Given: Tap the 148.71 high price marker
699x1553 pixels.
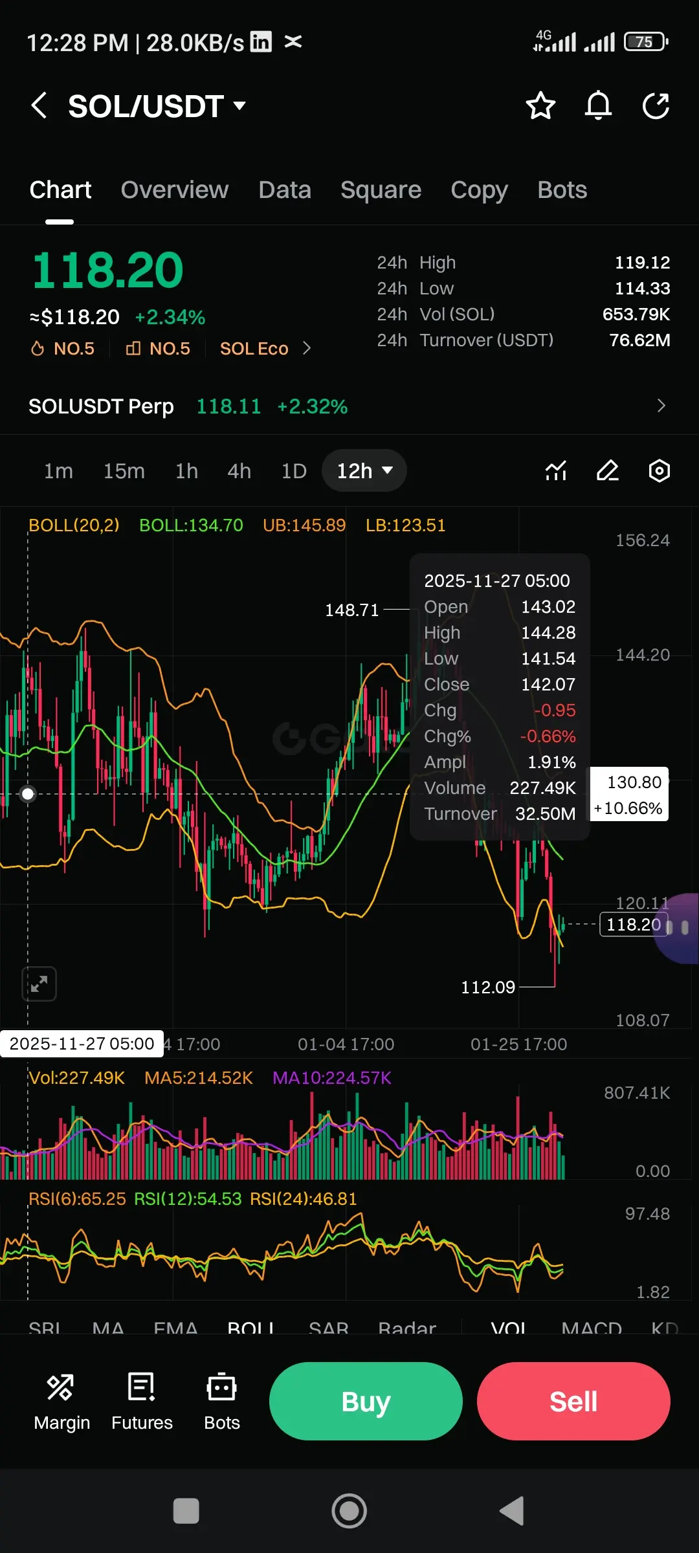Looking at the screenshot, I should click(351, 610).
